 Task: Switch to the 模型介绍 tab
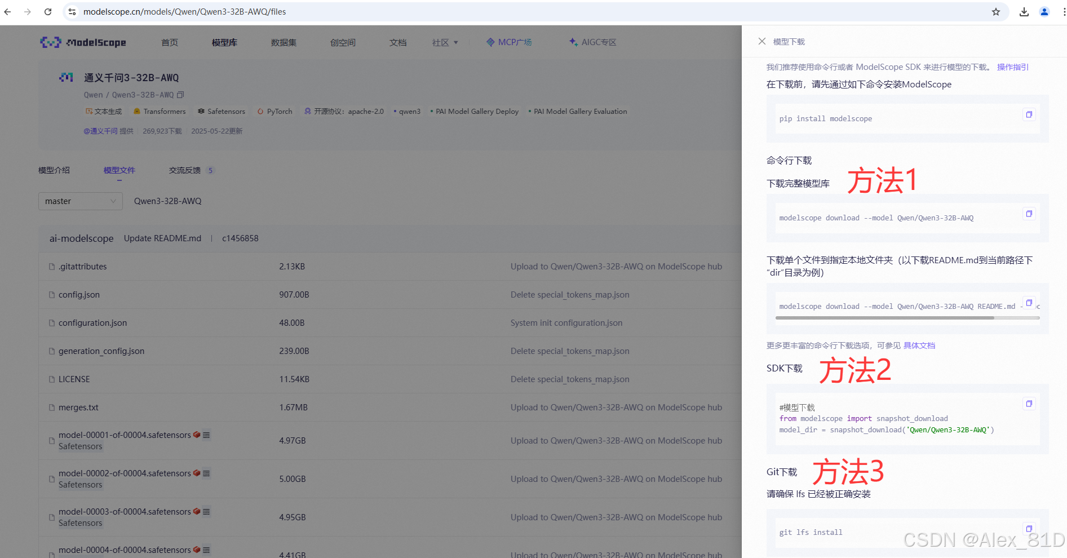(54, 170)
